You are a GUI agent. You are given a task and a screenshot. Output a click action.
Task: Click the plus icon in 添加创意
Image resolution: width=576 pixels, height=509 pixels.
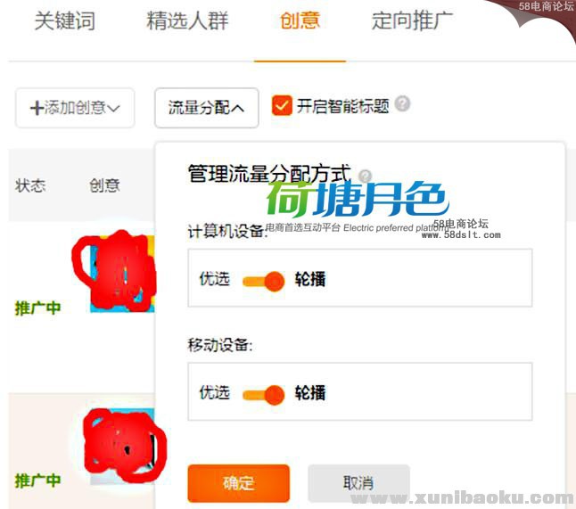[37, 109]
